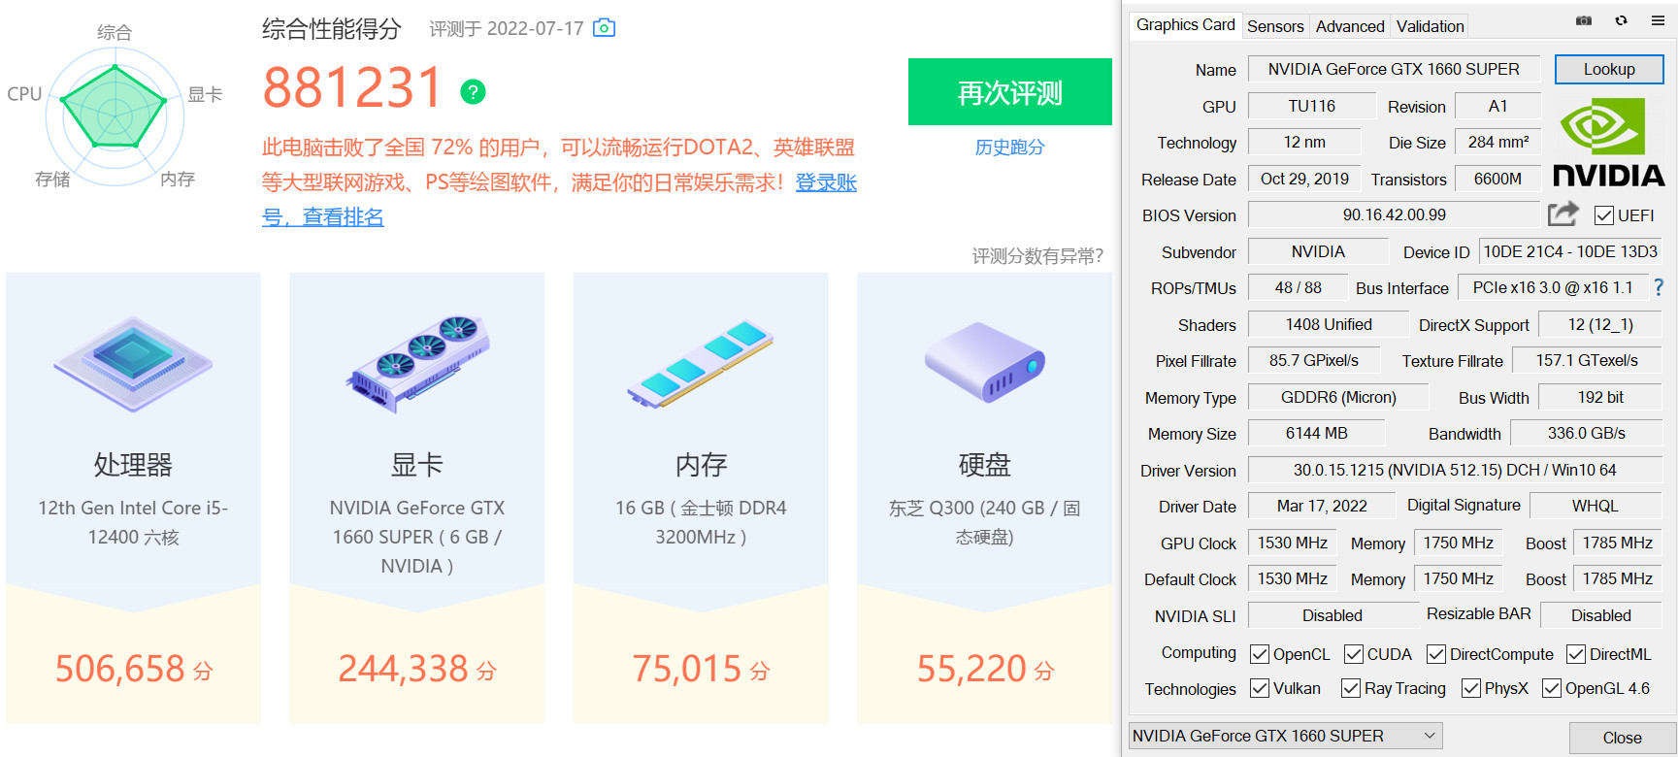Click the GPU Clock 1530 MHz field
The image size is (1678, 757).
tap(1293, 543)
